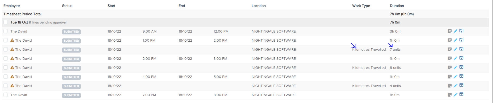
Task: Open the note icon for the 4 units row
Action: click(449, 86)
